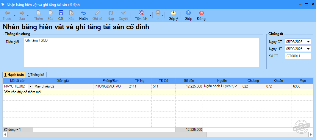316x140 pixels.
Task: Send feedback via Góp ý icon
Action: (173, 13)
